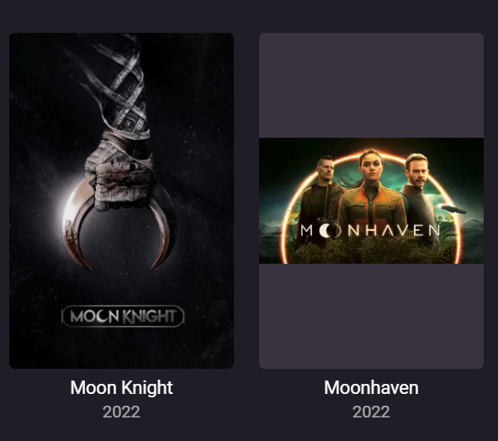498x441 pixels.
Task: Click the spaceship in the Moonhaven banner
Action: tap(453, 209)
